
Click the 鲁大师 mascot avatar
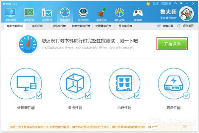pyautogui.click(x=186, y=14)
